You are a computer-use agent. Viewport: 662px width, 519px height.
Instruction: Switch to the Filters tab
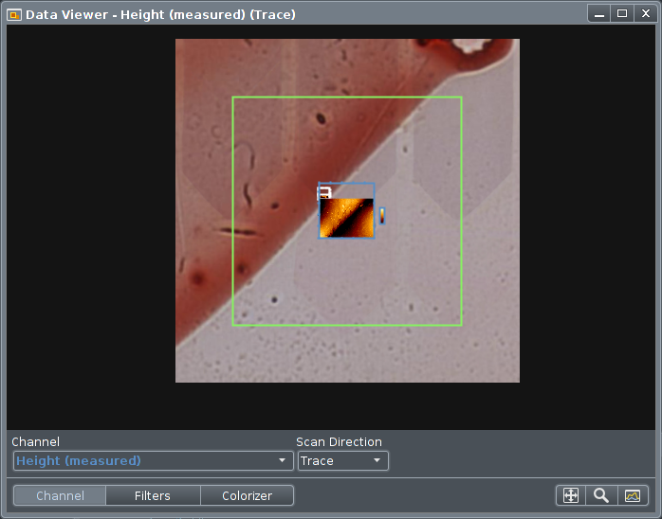(153, 495)
